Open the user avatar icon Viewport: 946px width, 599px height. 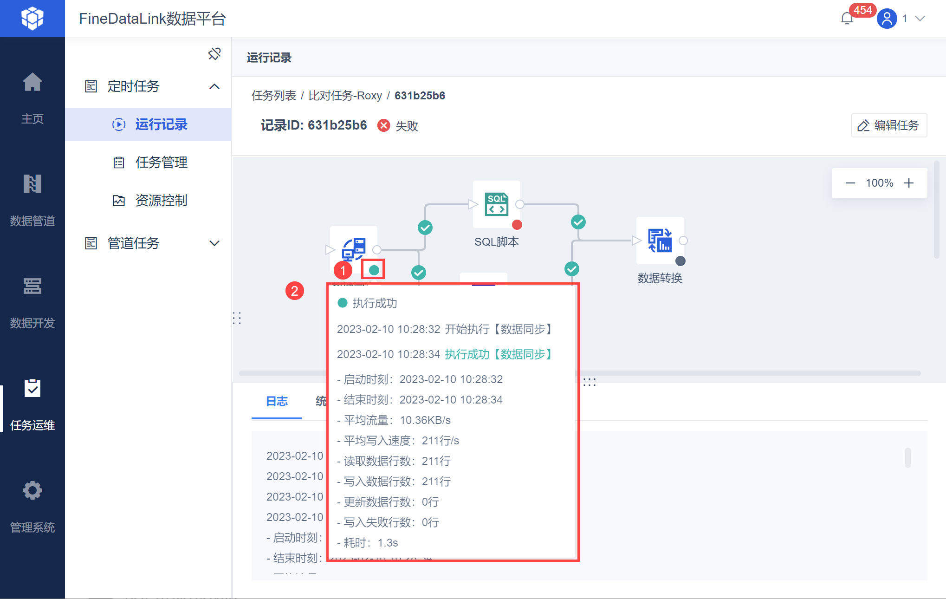click(887, 19)
